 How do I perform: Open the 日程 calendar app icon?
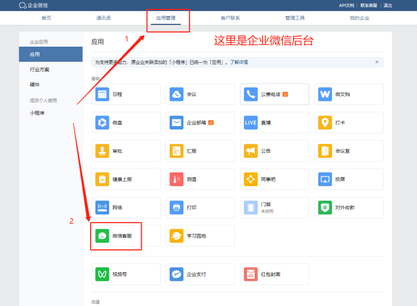tap(102, 94)
